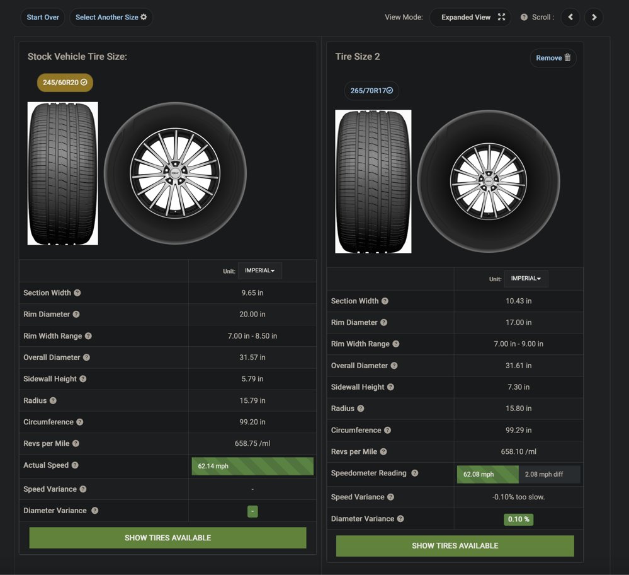Show tires available for stock size
The width and height of the screenshot is (629, 575).
(x=167, y=538)
